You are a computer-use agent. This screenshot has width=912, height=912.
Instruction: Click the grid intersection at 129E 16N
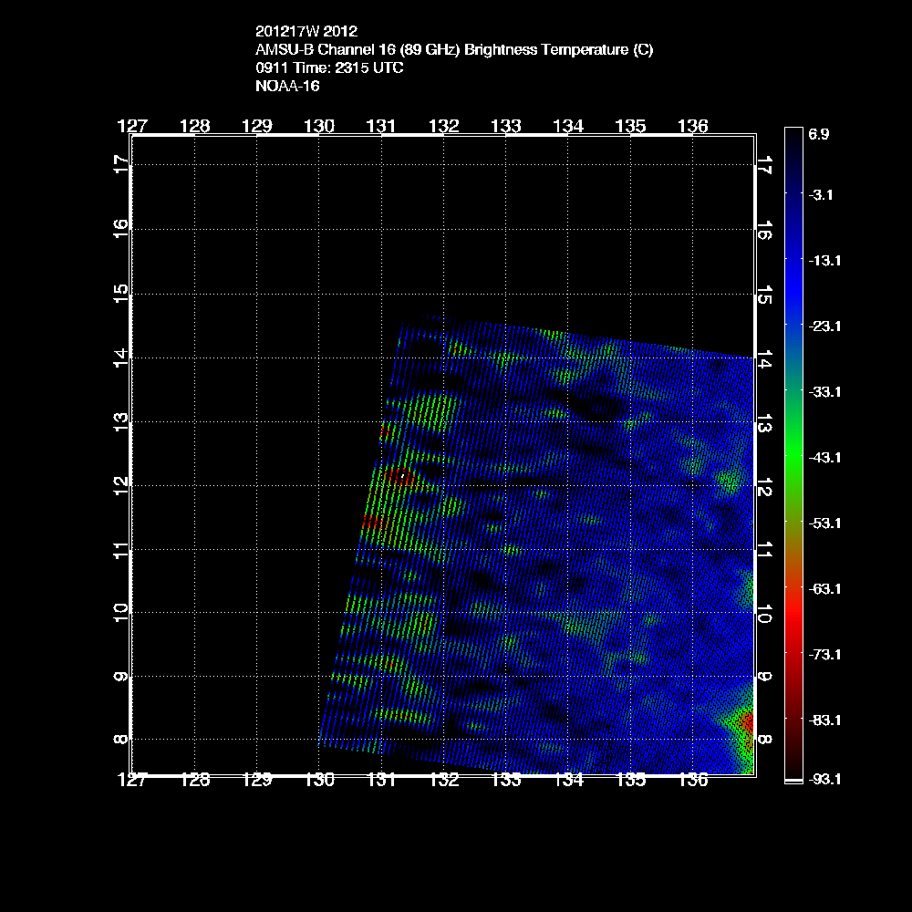[256, 229]
